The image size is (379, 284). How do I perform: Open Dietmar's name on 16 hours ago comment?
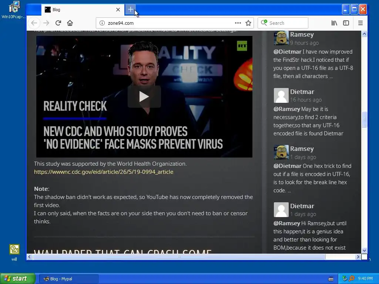pos(302,92)
